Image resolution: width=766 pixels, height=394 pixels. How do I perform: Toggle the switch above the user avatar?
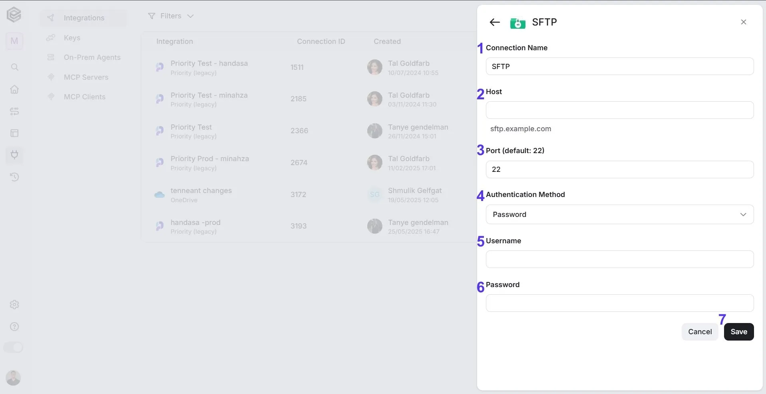pyautogui.click(x=14, y=347)
